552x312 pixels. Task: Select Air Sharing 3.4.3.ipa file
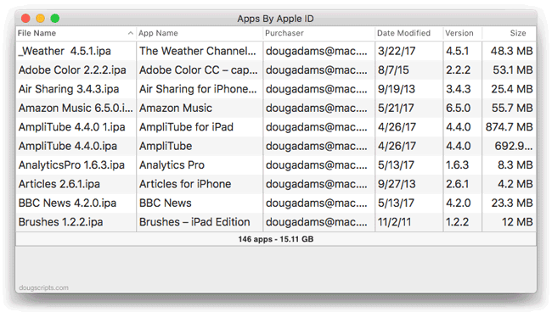pyautogui.click(x=69, y=89)
